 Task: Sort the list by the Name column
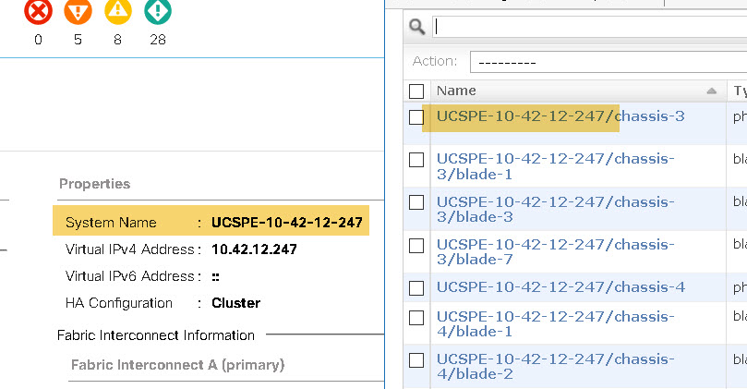[456, 91]
